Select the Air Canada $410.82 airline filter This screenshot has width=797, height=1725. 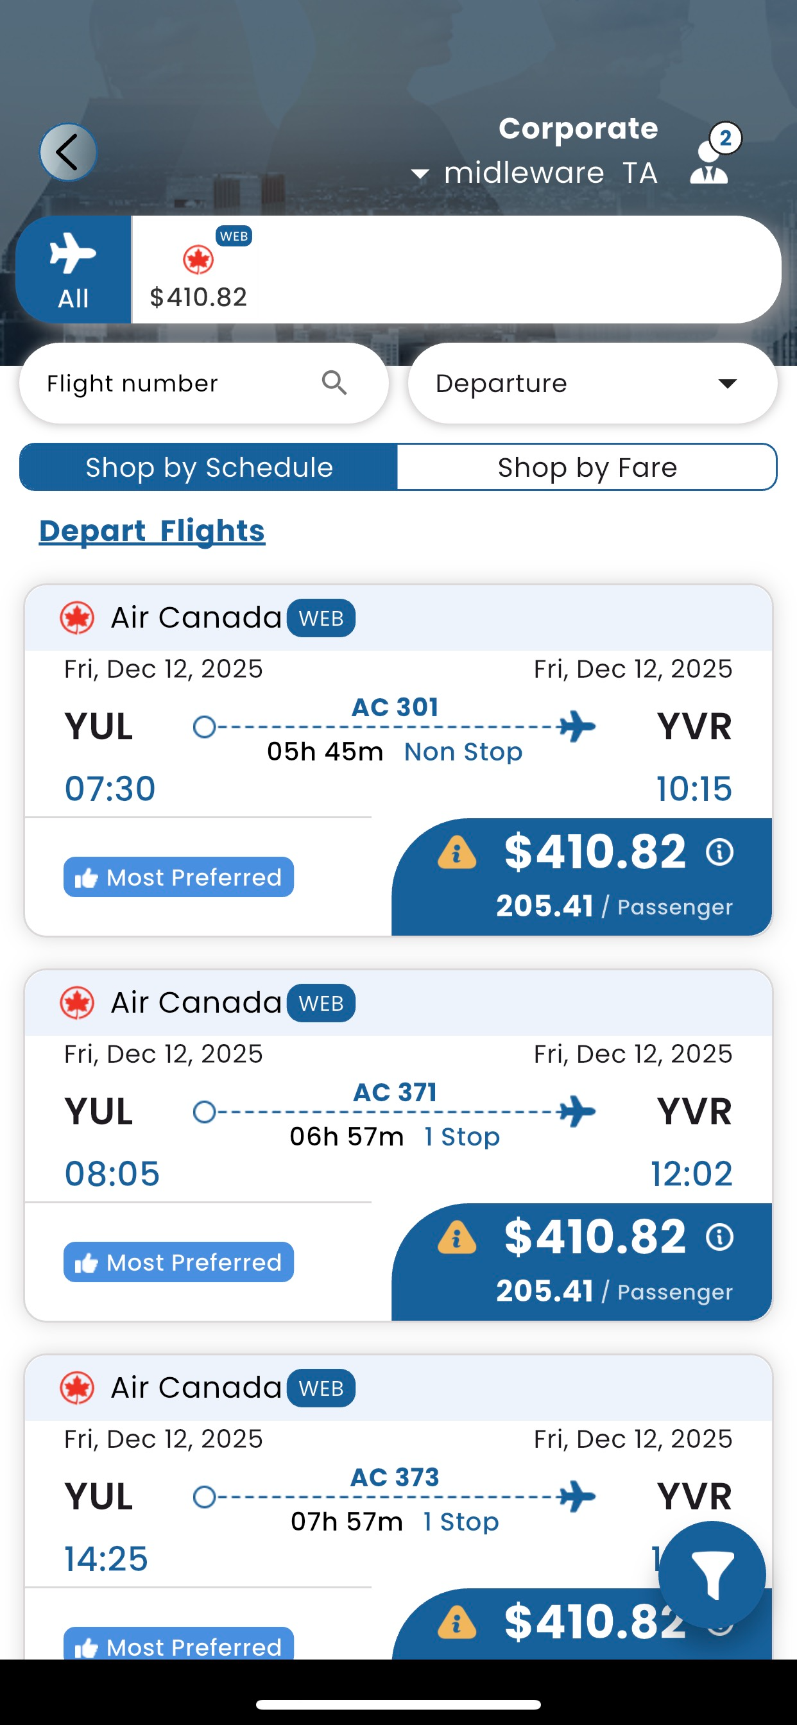(x=199, y=271)
